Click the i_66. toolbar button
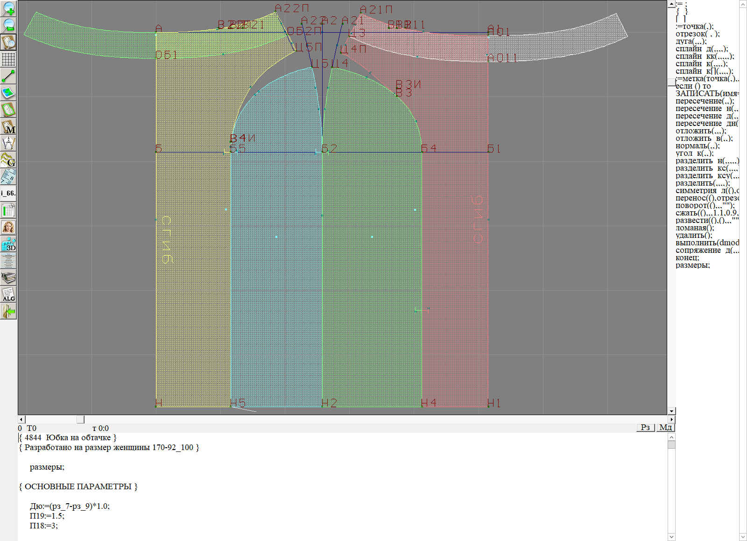 pyautogui.click(x=8, y=193)
